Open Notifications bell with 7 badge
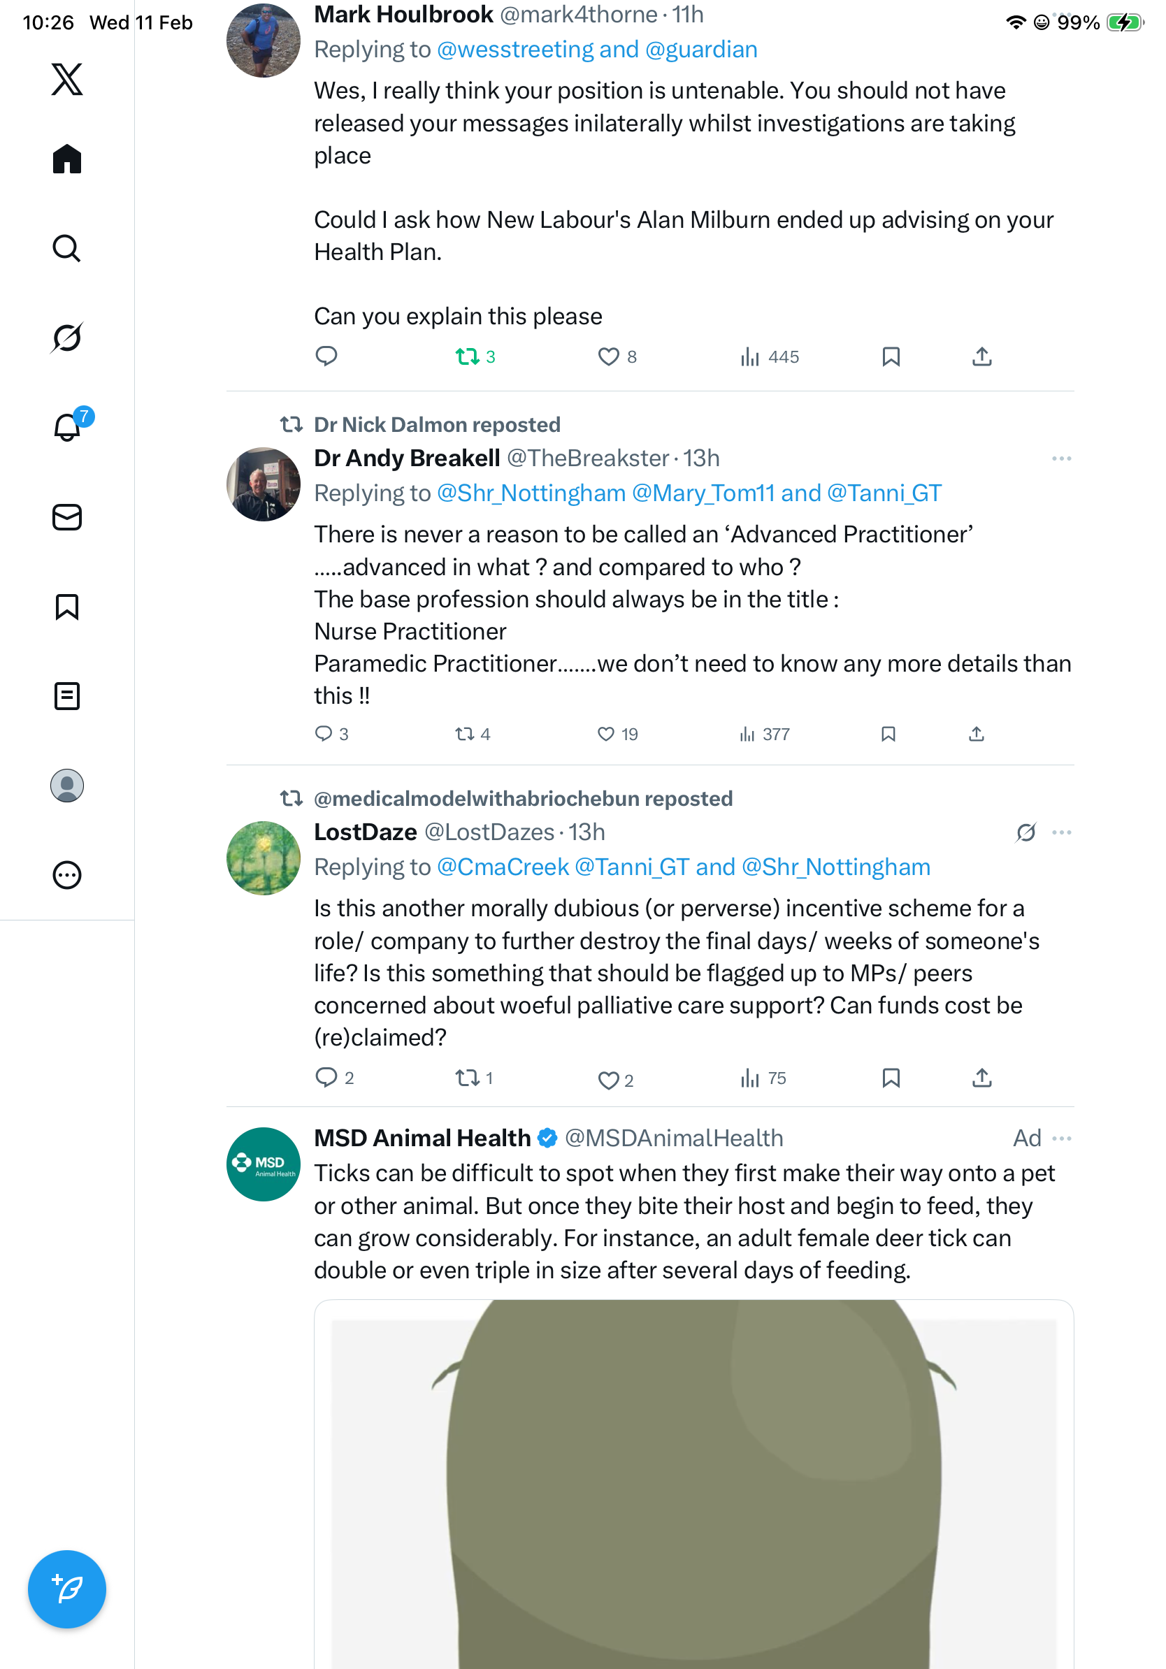Image resolution: width=1166 pixels, height=1669 pixels. pos(67,428)
